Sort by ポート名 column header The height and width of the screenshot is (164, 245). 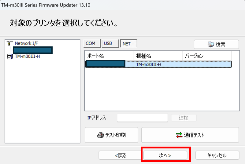coord(109,56)
